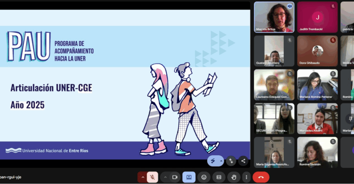Raise your hand
Viewport: 354px width, 184px height.
234,177
